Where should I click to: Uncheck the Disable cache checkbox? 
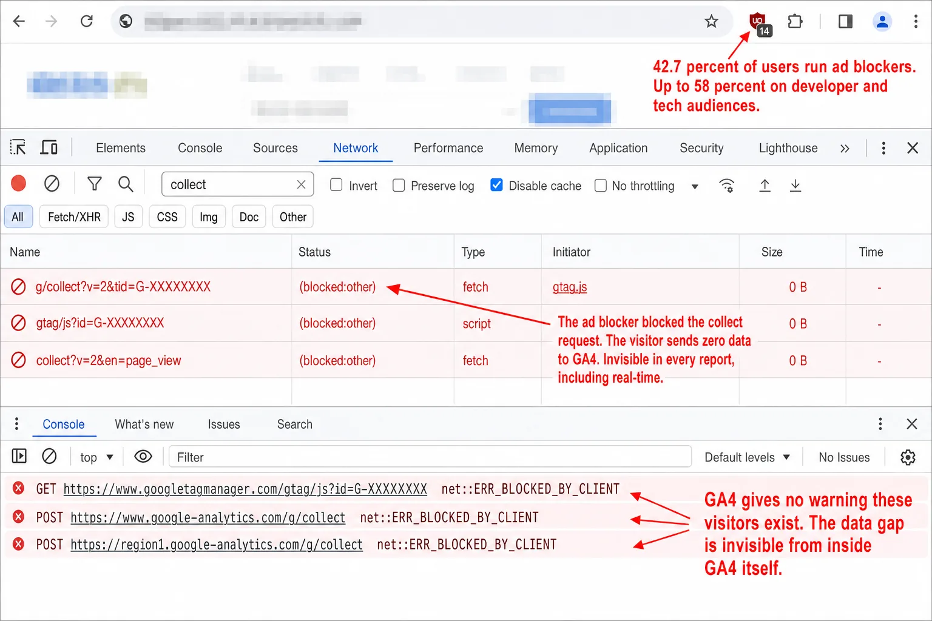496,185
